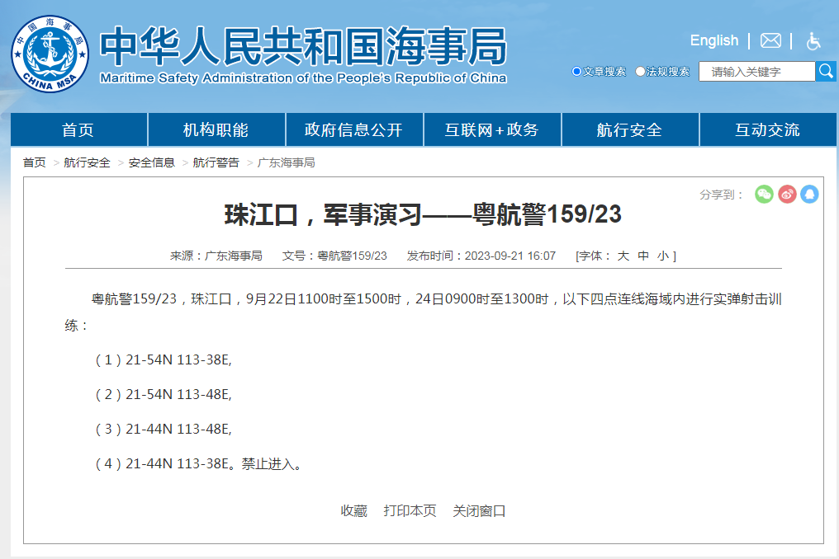The height and width of the screenshot is (559, 839).
Task: Go to 航行安全 in the breadcrumb
Action: point(87,162)
